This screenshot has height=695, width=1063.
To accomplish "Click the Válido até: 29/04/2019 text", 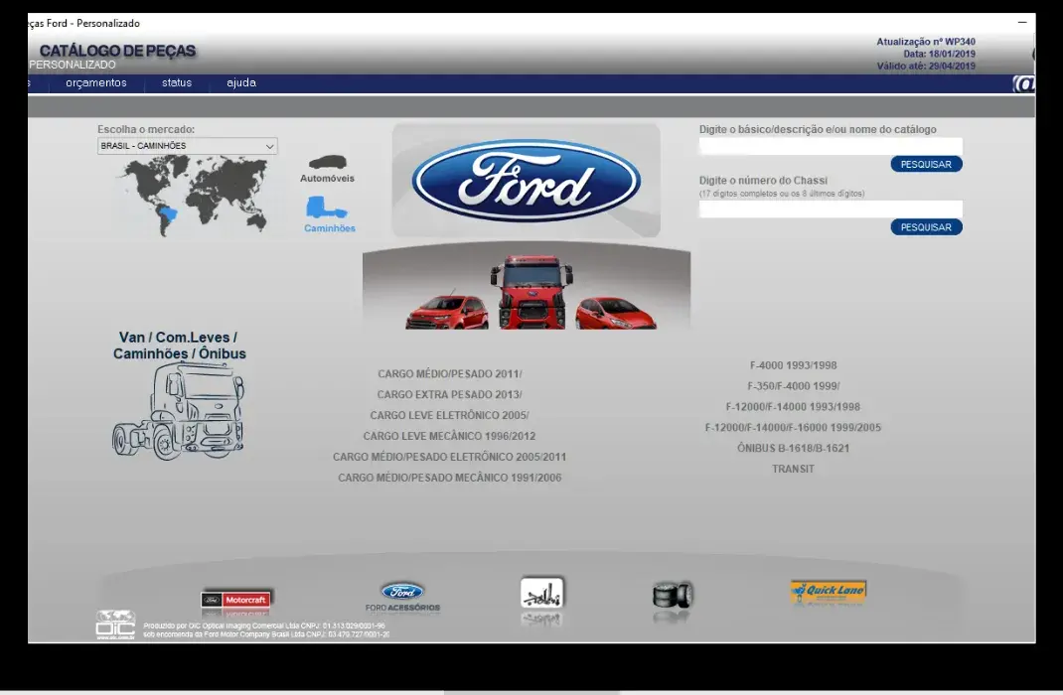I will [926, 66].
